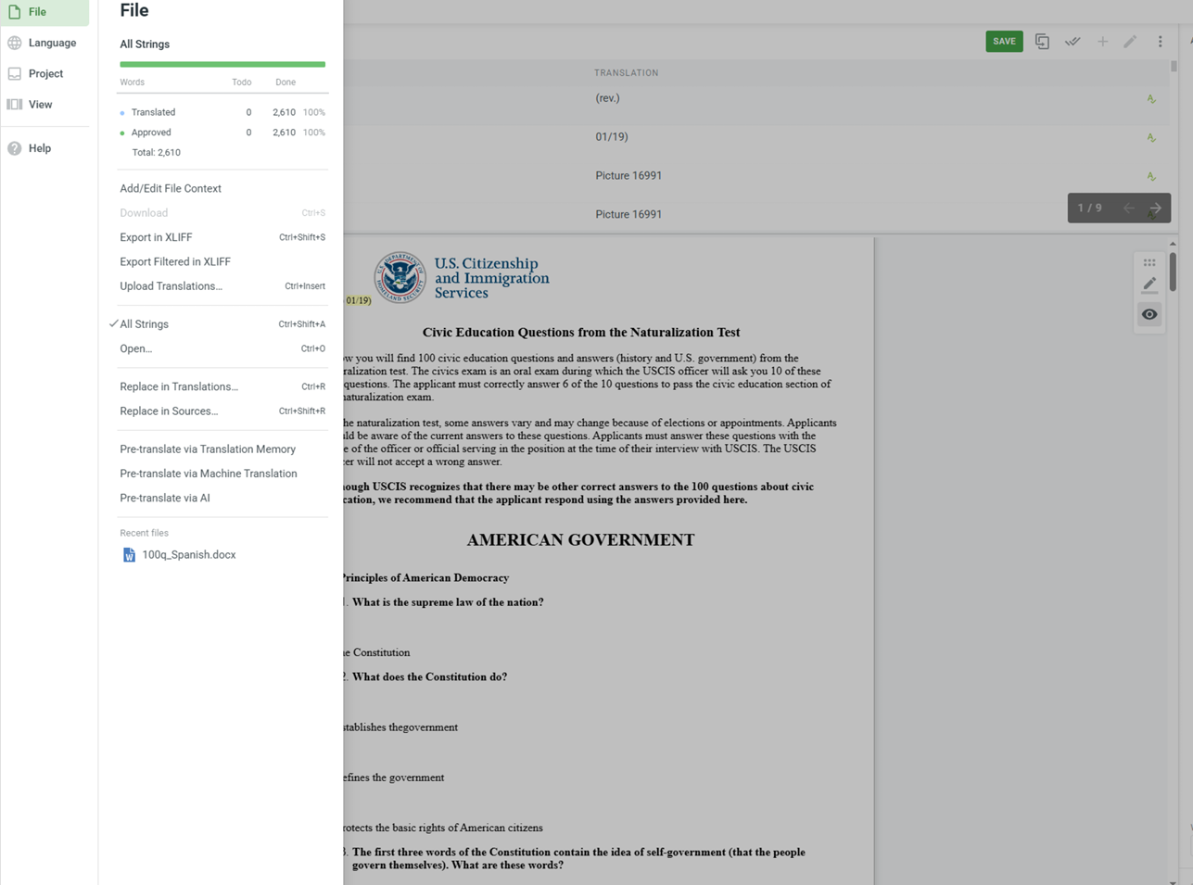Toggle the eye preview visibility icon

(x=1149, y=314)
